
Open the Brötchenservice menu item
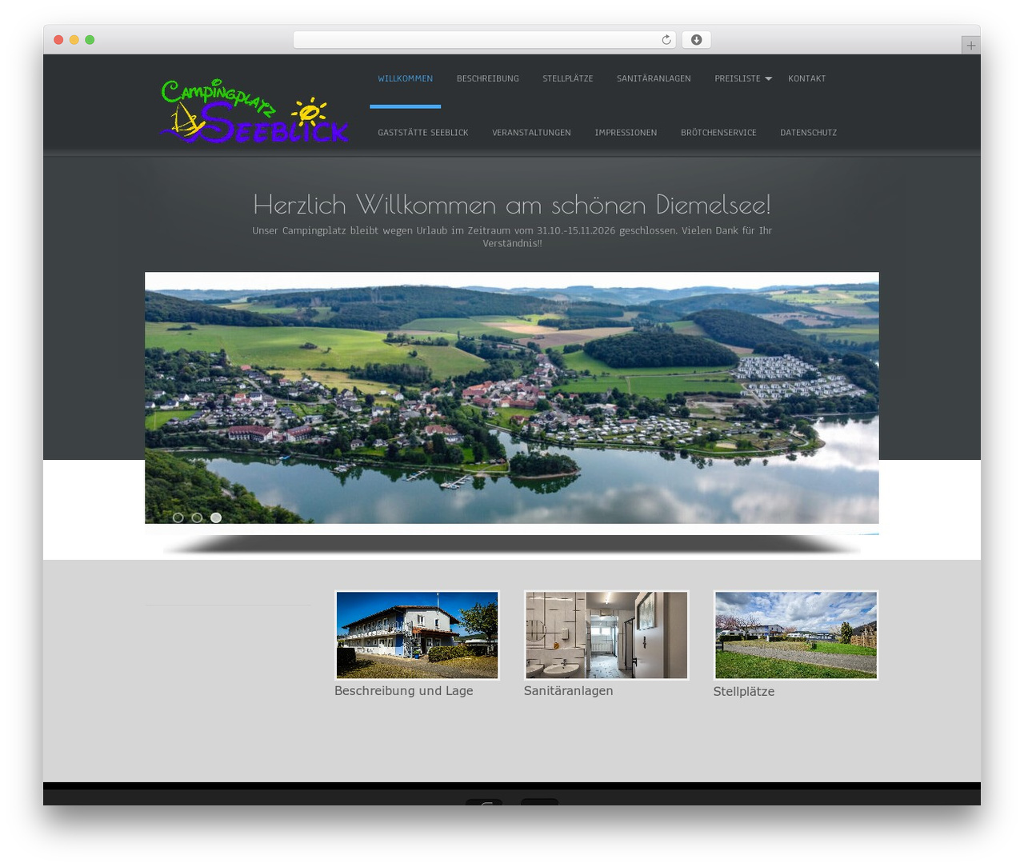click(718, 133)
